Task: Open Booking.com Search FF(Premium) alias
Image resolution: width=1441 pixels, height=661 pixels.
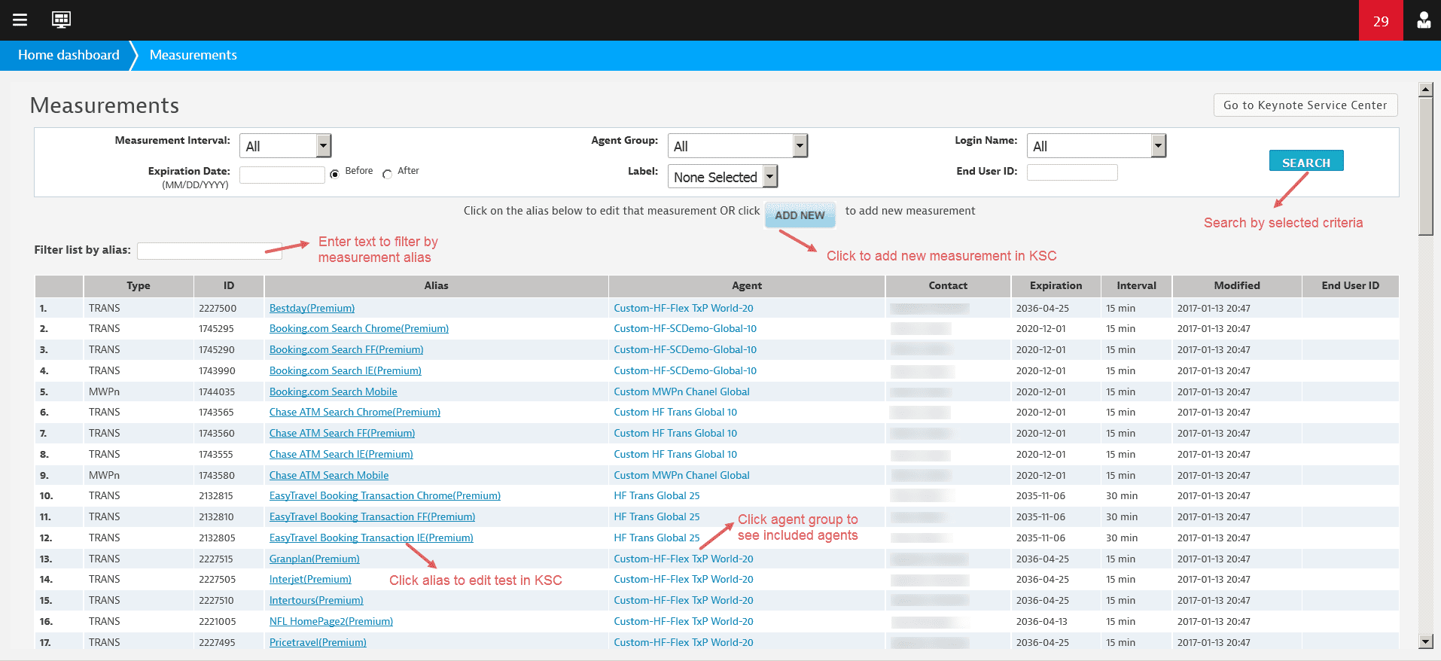Action: coord(346,349)
